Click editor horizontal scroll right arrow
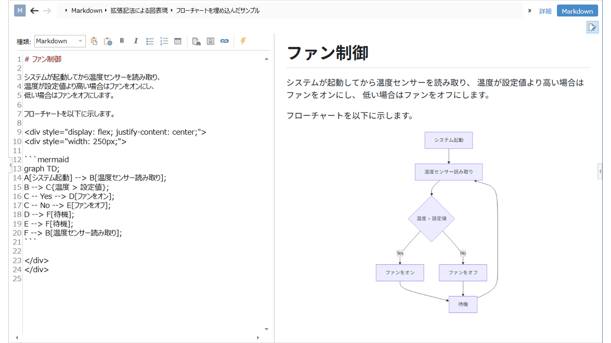 pyautogui.click(x=258, y=338)
